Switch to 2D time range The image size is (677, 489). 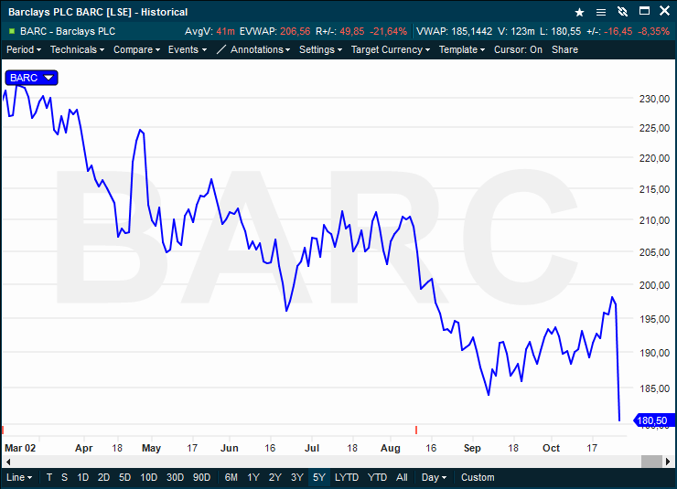103,477
